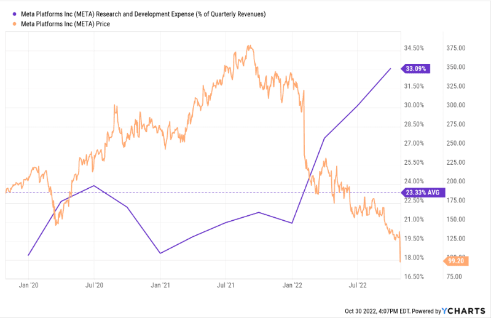
Task: Click the 200.00 price axis label
Action: click(x=455, y=181)
